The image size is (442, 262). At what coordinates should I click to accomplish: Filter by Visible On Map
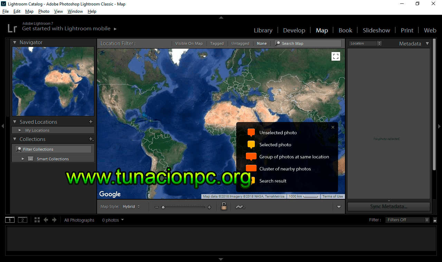click(x=189, y=43)
